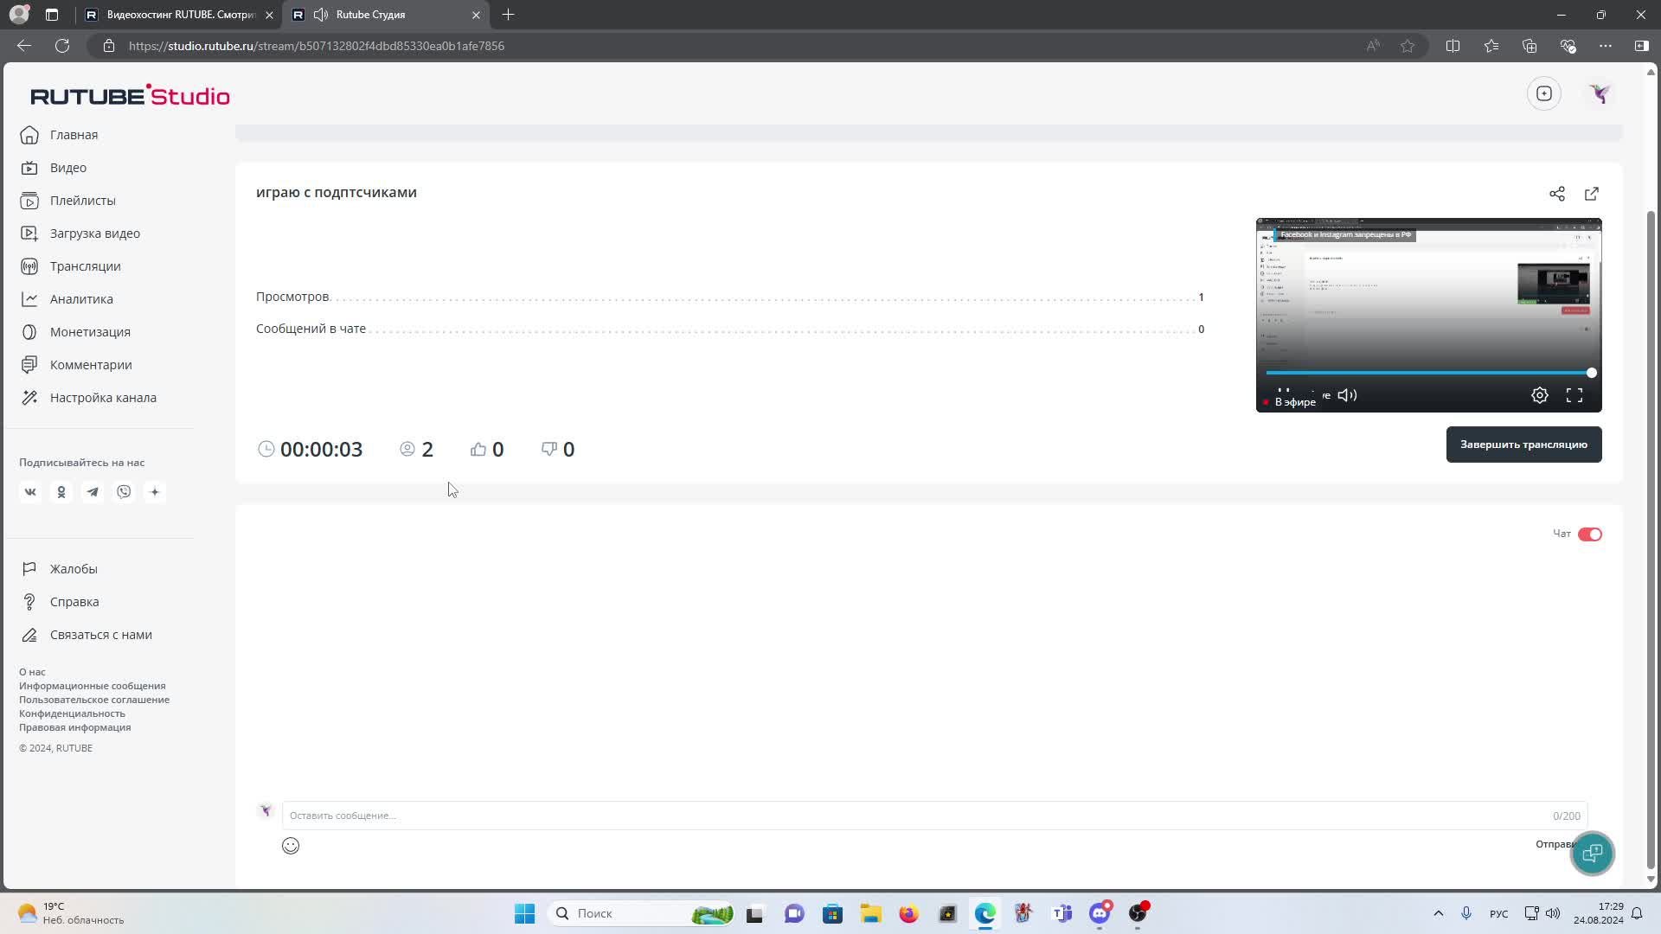Open the emoji picker in chat
Image resolution: width=1661 pixels, height=934 pixels.
point(291,846)
